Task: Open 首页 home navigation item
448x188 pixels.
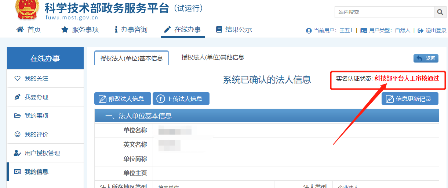Action: (x=29, y=30)
